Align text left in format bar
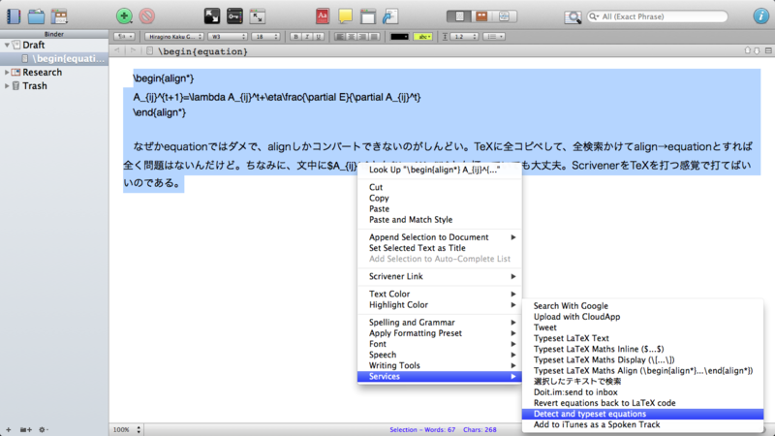Viewport: 775px width, 436px height. [x=340, y=37]
